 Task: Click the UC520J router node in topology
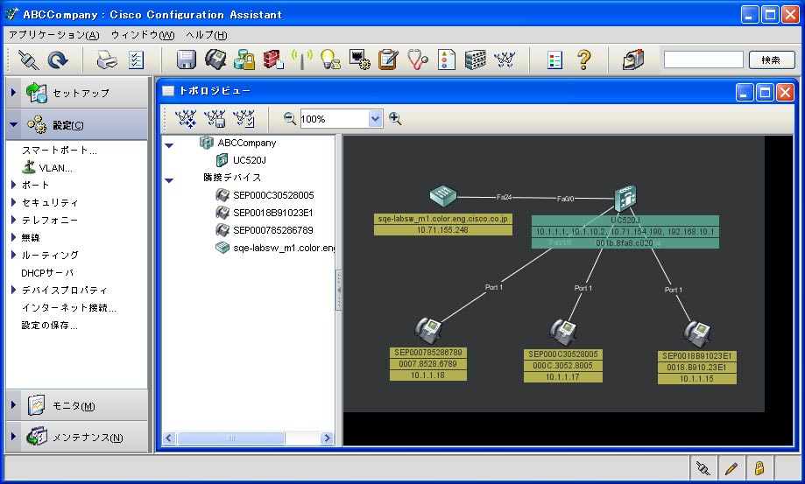625,199
